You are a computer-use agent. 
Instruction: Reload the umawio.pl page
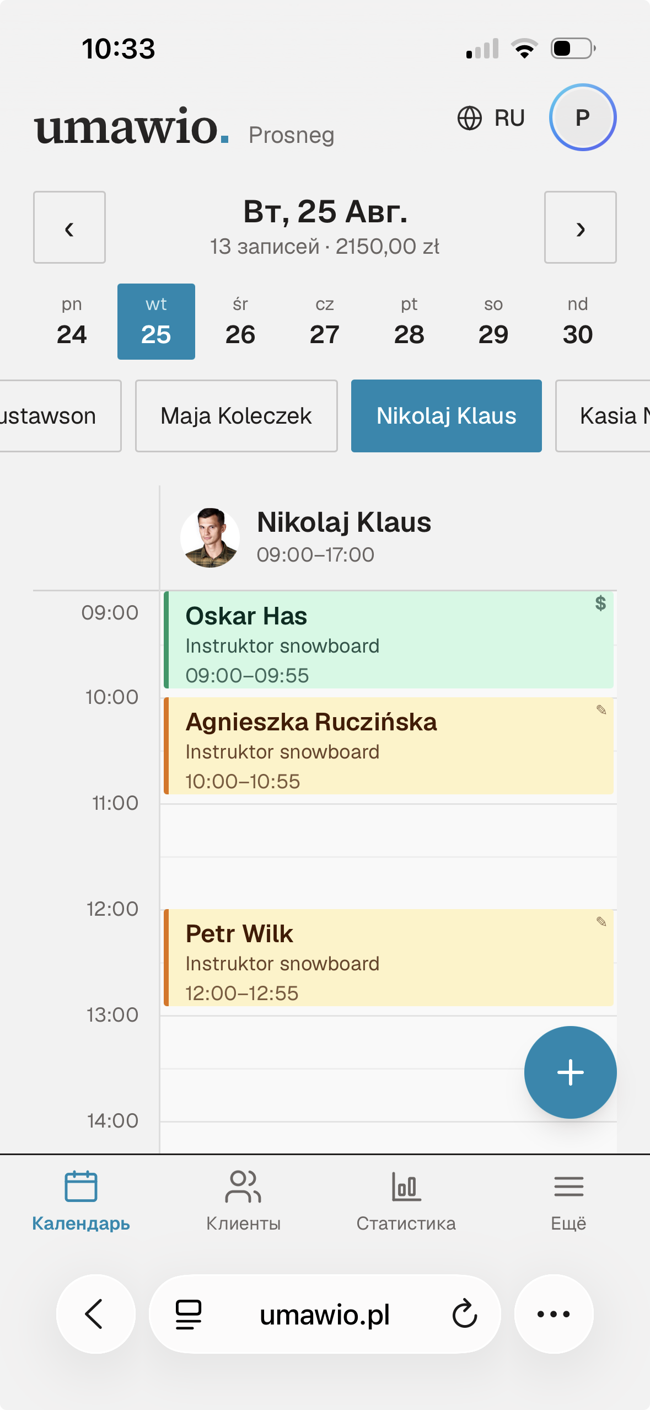464,1313
